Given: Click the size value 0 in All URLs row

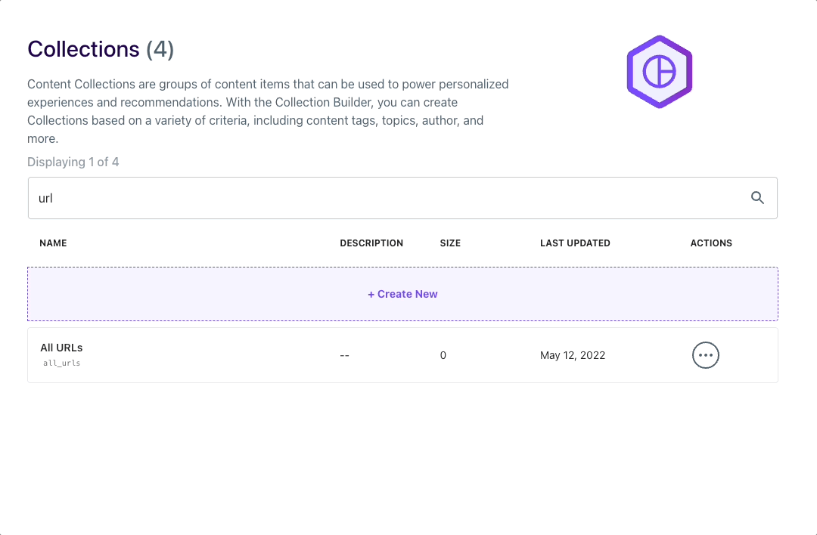Looking at the screenshot, I should click(x=443, y=355).
